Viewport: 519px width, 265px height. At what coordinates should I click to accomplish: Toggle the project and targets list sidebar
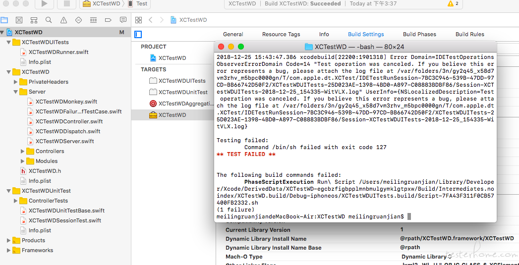pos(138,34)
